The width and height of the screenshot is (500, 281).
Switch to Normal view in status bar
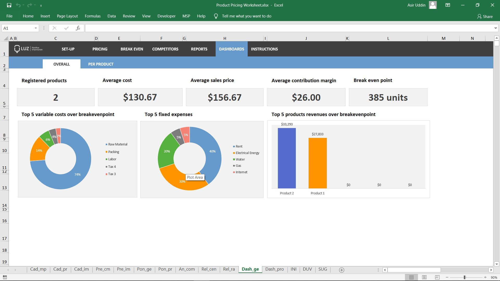pos(412,277)
